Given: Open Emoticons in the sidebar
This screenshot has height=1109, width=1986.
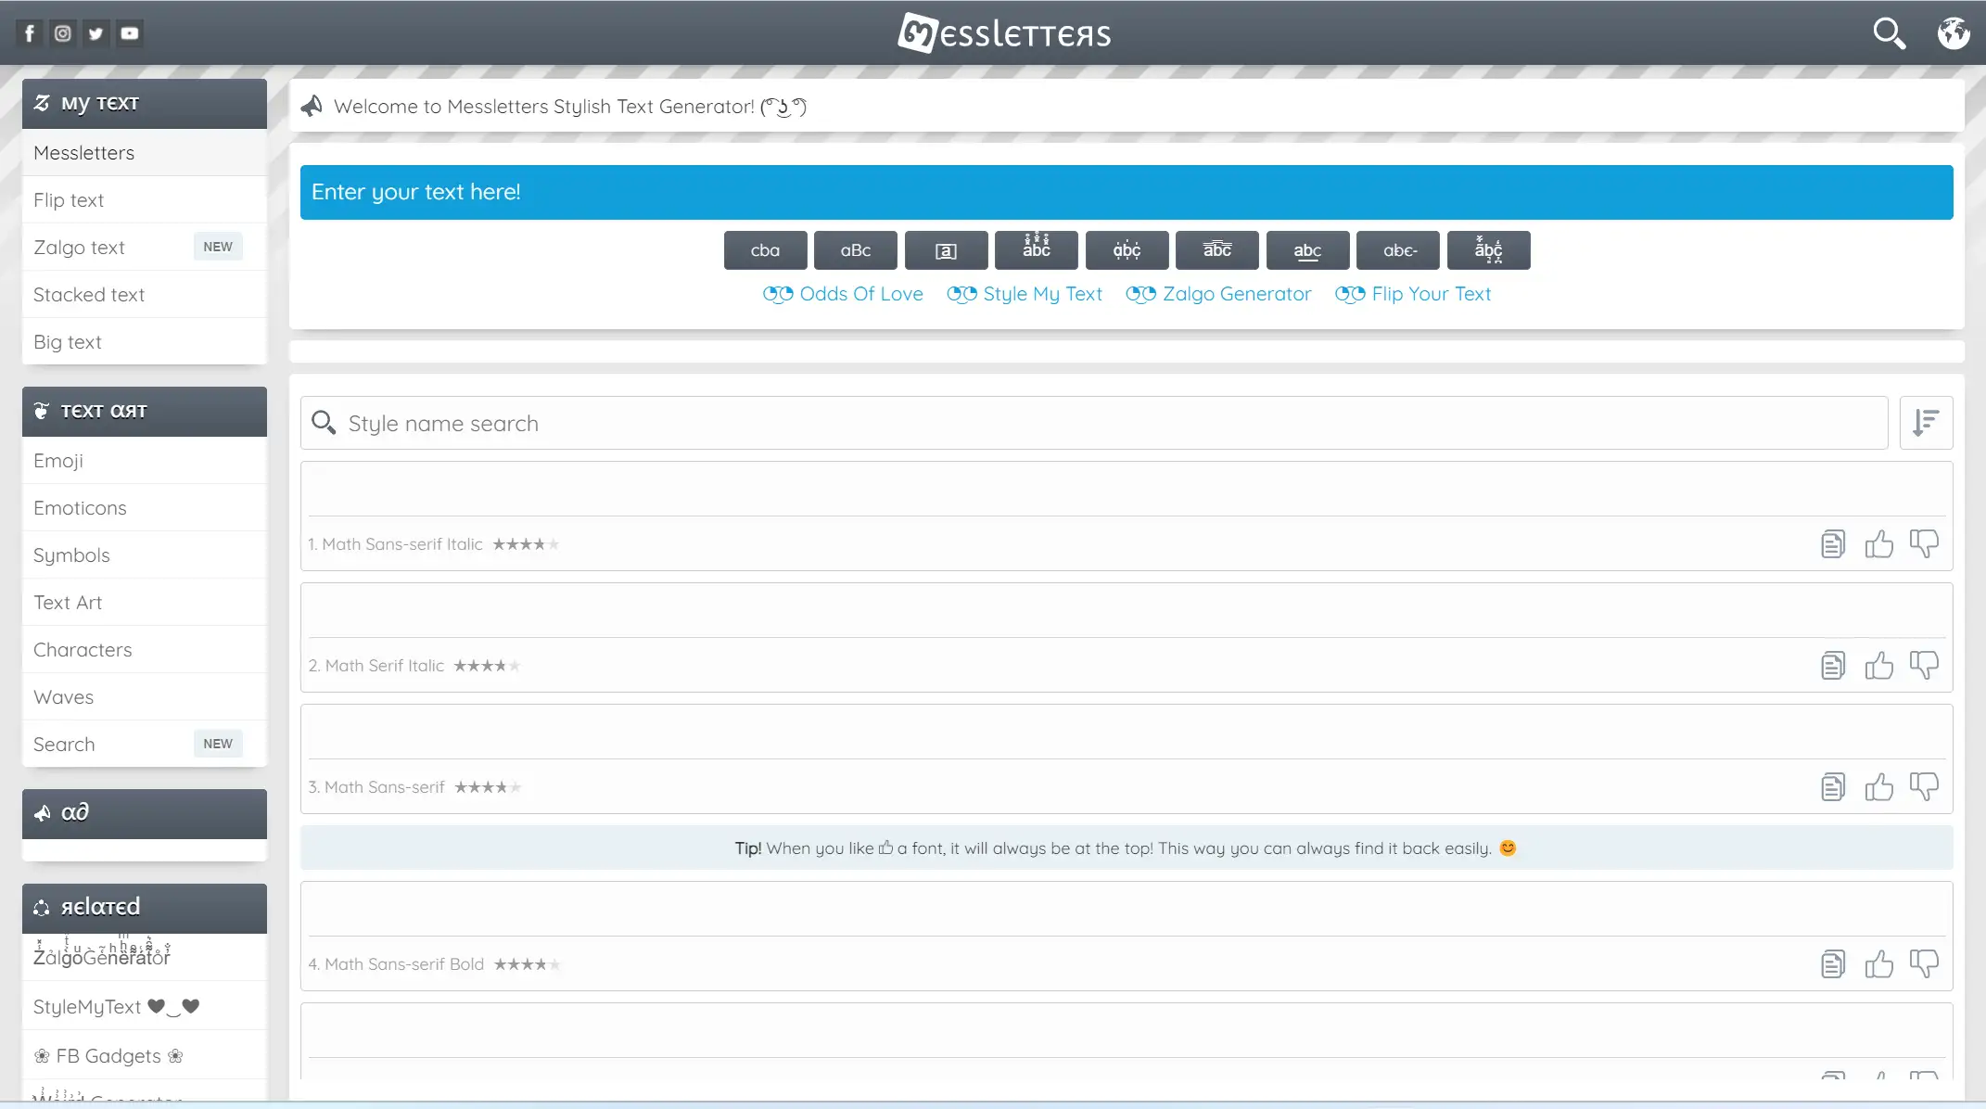Looking at the screenshot, I should (145, 508).
